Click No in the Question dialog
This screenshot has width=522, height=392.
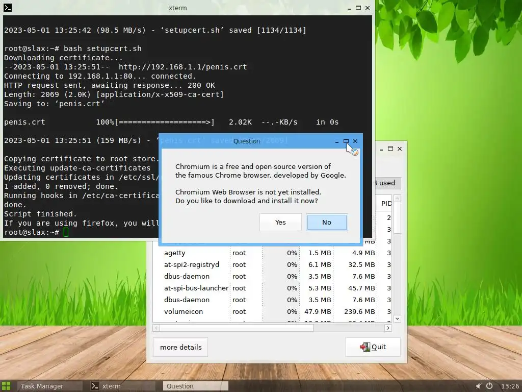point(327,223)
